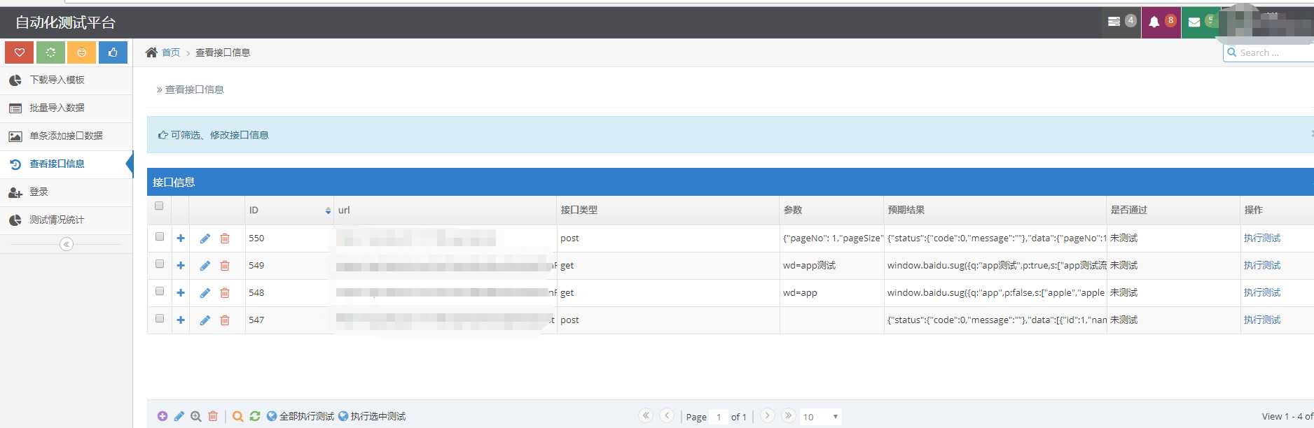Click the Search box at top right
Screen dimensions: 1314x428
pos(1268,52)
